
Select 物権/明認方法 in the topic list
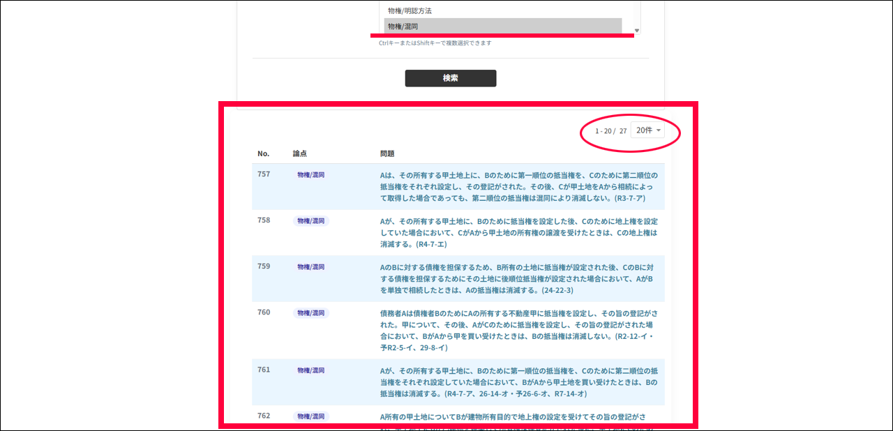coord(410,11)
